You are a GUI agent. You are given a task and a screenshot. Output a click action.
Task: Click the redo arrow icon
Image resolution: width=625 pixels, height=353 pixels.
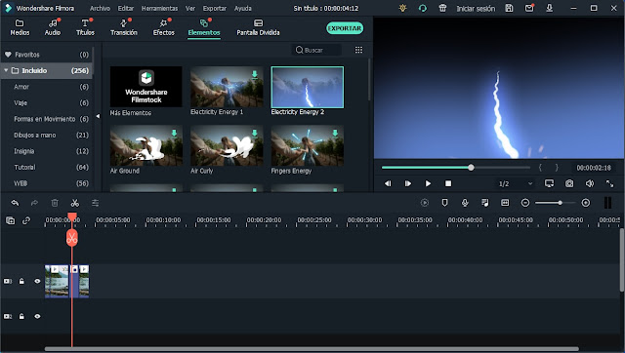click(35, 203)
